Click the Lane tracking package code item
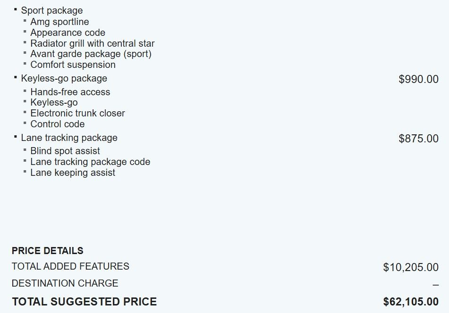The width and height of the screenshot is (449, 313). click(90, 162)
